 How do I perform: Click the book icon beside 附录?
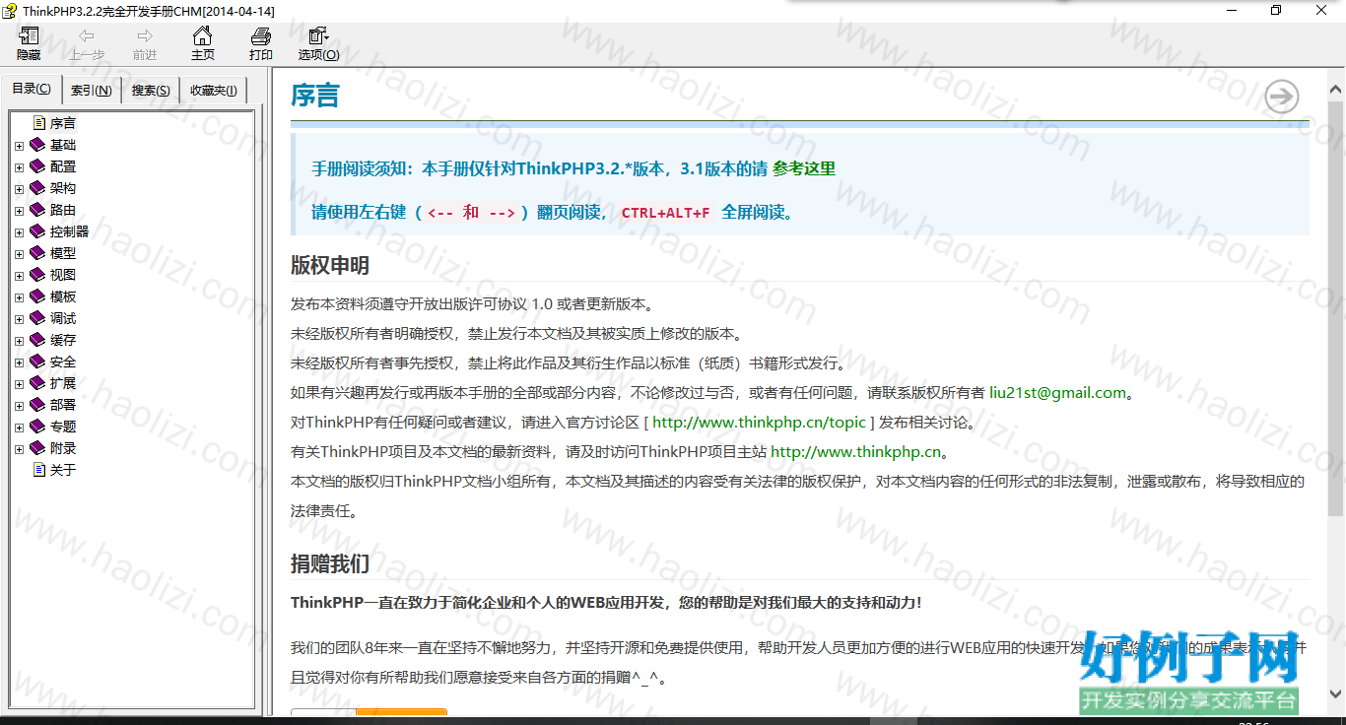click(x=37, y=448)
